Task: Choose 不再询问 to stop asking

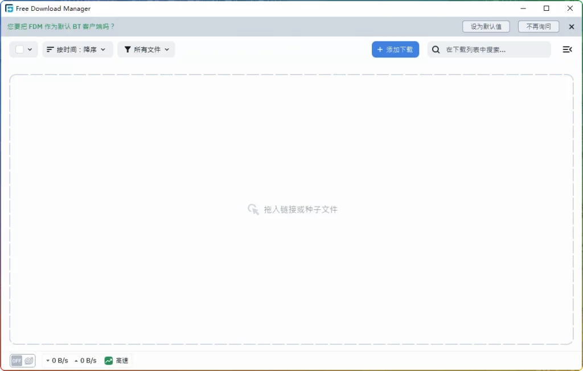Action: pos(537,26)
